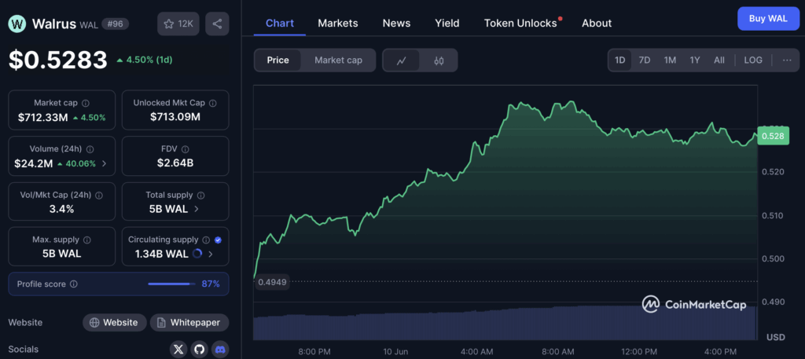Click the Max. supply info icon
This screenshot has width=805, height=359.
86,240
